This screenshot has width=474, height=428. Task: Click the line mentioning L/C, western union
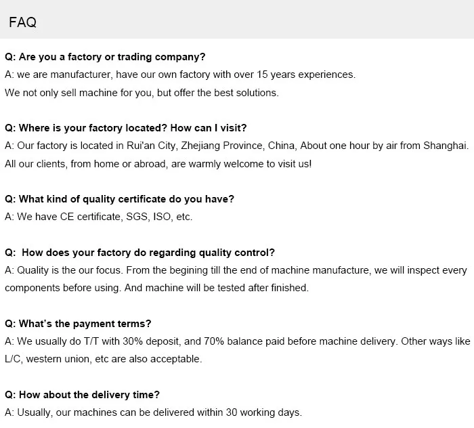104,359
